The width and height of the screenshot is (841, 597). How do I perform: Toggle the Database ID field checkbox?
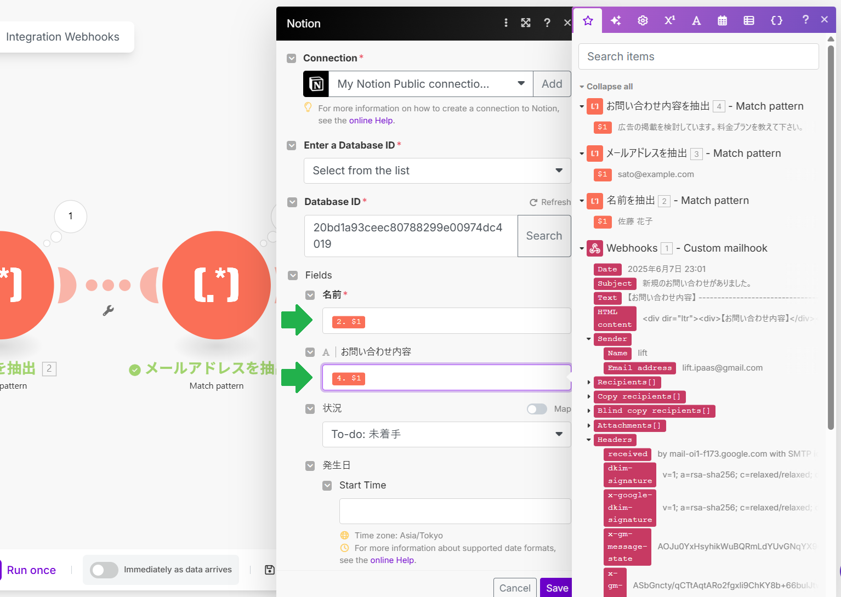click(292, 202)
